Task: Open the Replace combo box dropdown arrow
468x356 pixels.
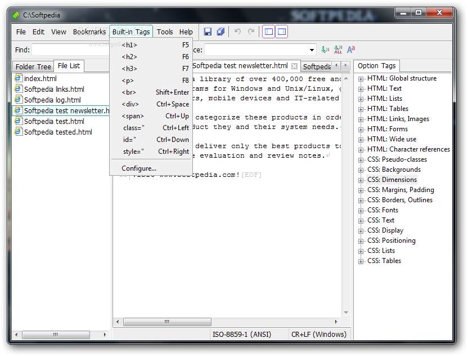Action: [x=312, y=50]
